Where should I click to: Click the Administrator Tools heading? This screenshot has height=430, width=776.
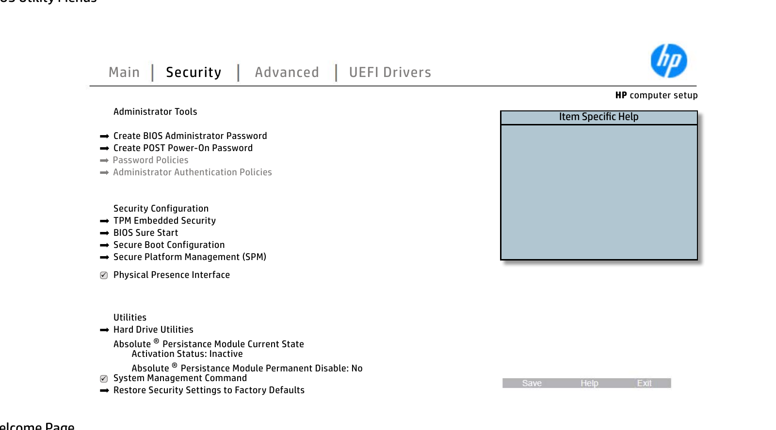(x=155, y=112)
